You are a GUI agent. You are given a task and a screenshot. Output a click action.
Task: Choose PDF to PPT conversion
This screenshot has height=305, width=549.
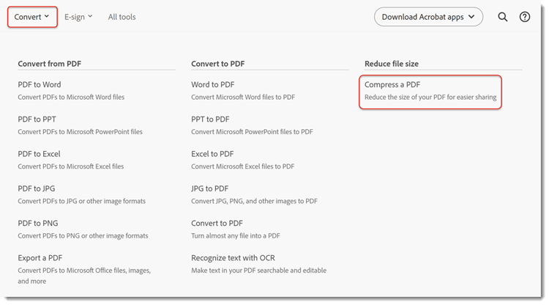[x=37, y=119]
